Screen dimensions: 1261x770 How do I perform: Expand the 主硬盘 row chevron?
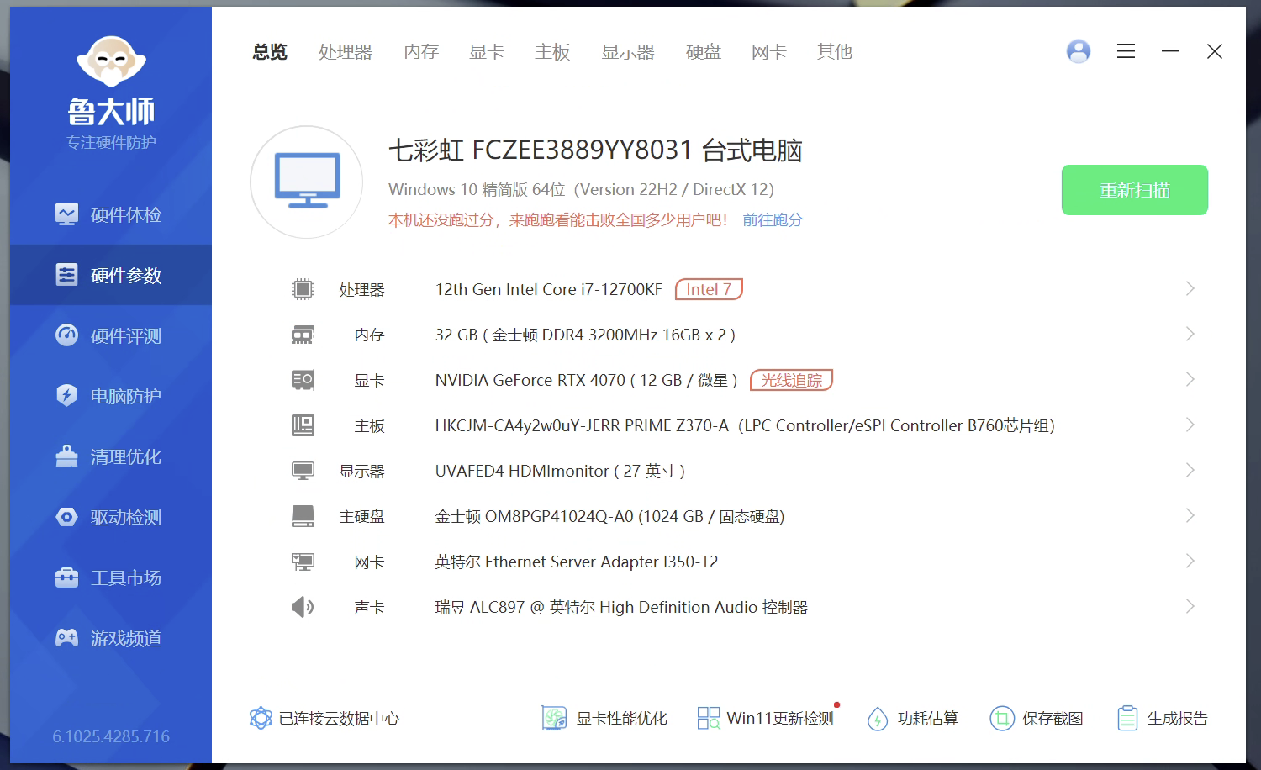[1190, 515]
